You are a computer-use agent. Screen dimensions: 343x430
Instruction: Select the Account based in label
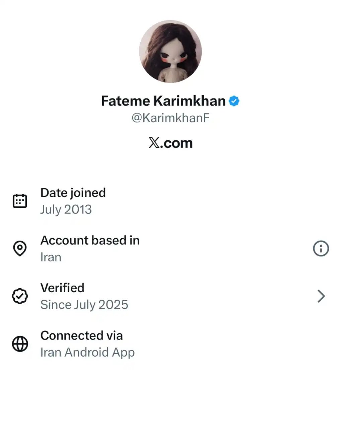click(x=90, y=240)
